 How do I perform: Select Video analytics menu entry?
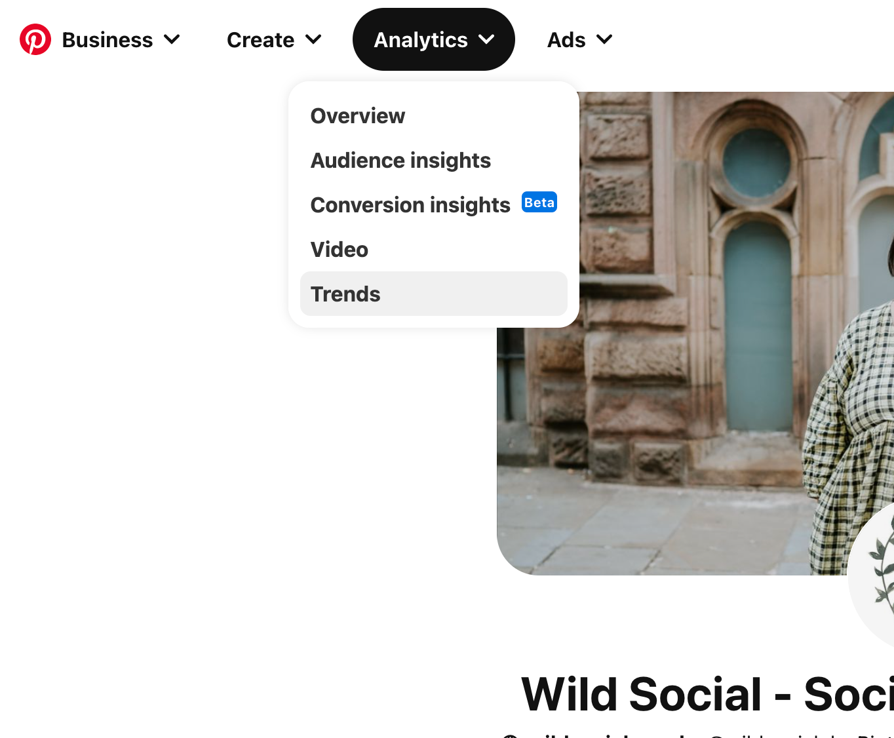pyautogui.click(x=434, y=250)
